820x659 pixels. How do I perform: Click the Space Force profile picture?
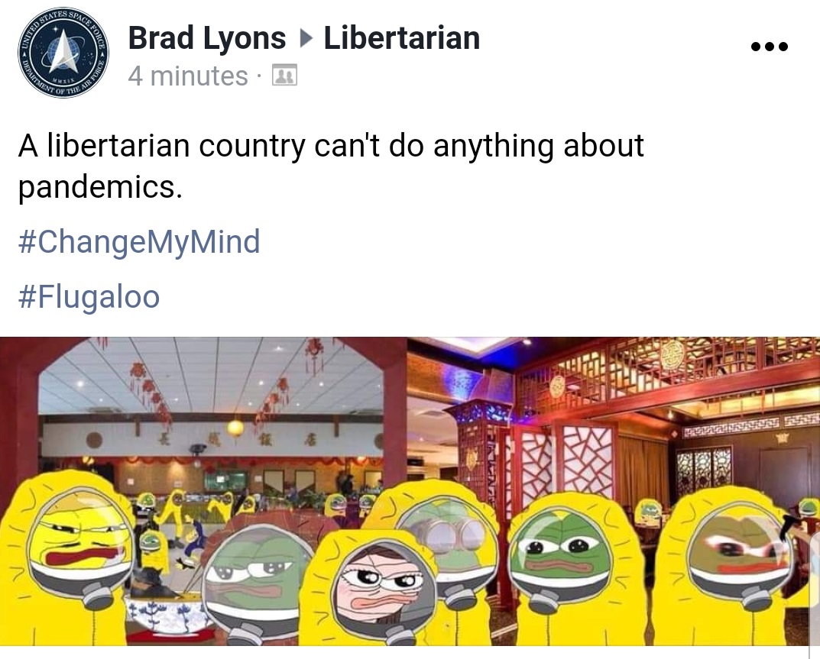(x=63, y=52)
